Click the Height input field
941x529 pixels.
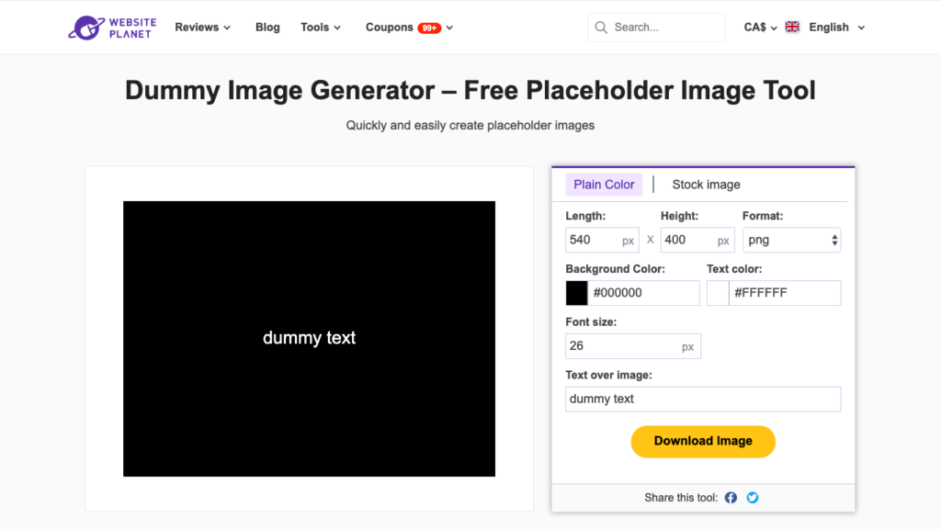pos(697,240)
